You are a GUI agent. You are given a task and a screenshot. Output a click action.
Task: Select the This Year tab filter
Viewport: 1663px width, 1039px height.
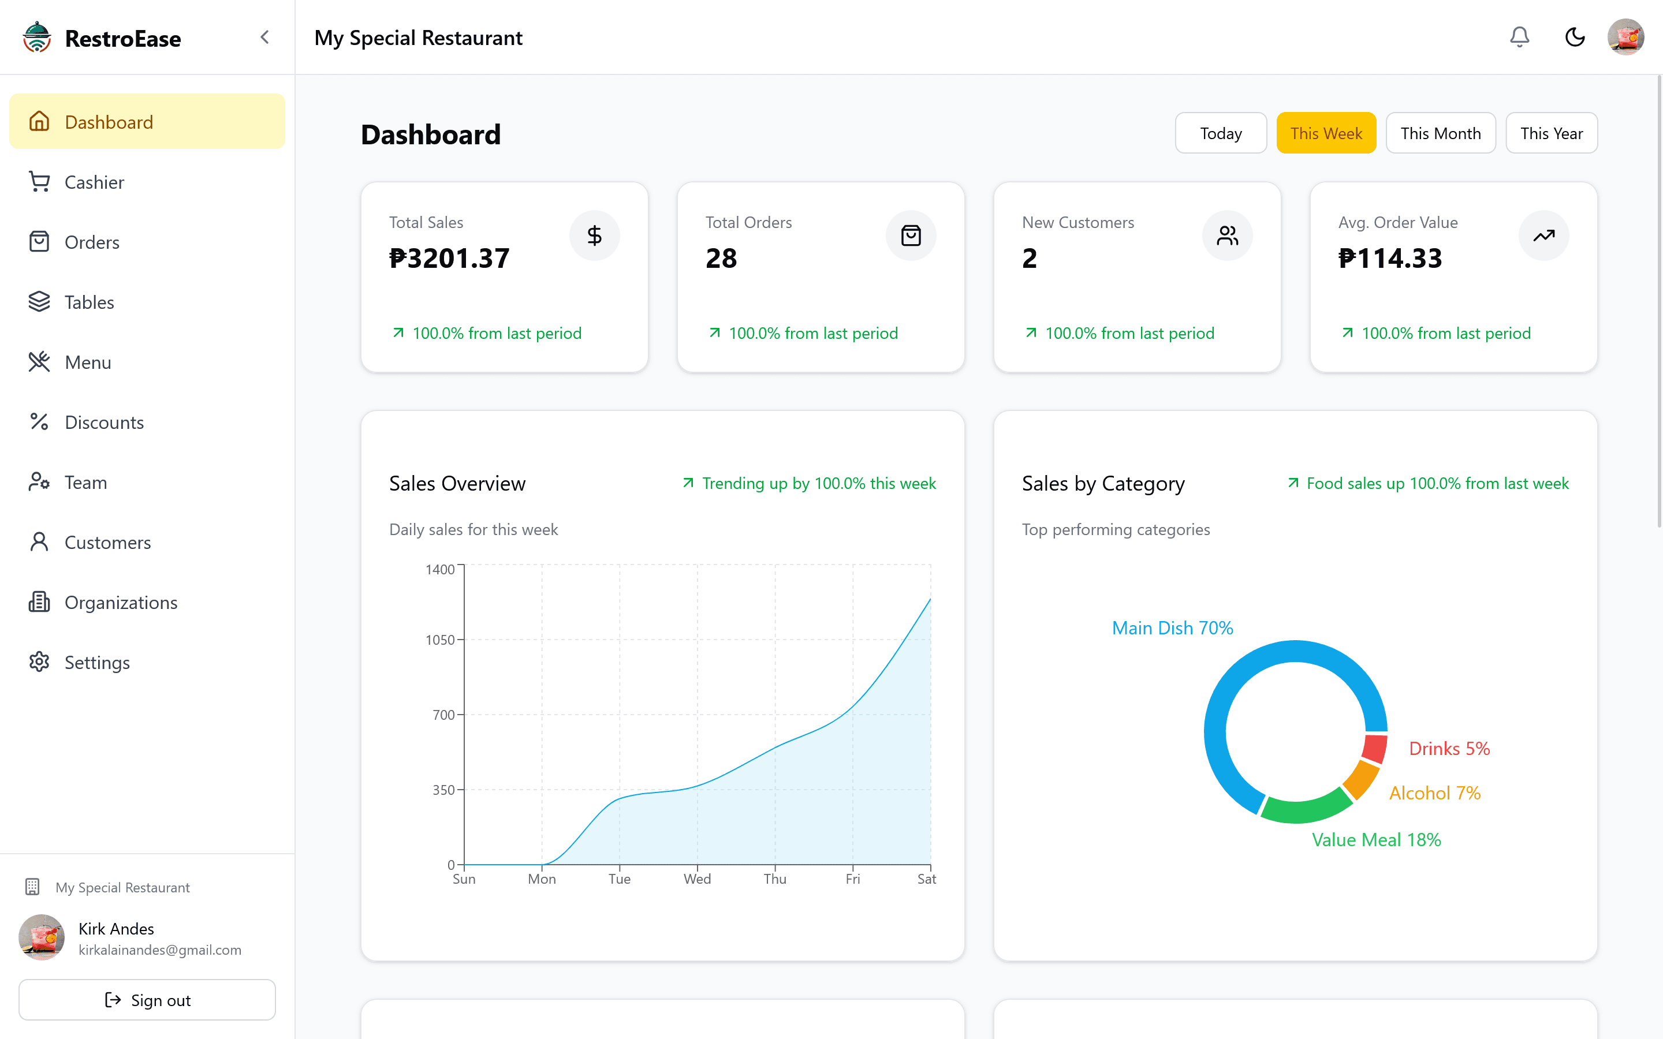[x=1552, y=133]
